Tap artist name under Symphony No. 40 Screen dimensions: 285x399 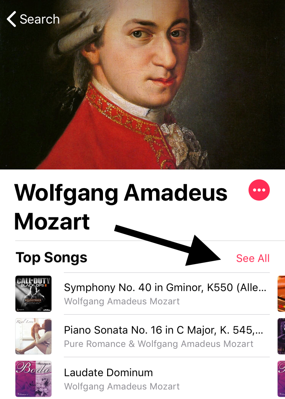click(x=122, y=301)
